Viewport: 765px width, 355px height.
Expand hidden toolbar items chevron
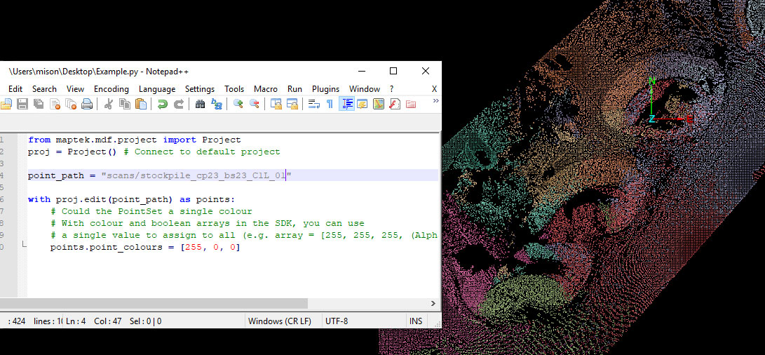point(435,100)
